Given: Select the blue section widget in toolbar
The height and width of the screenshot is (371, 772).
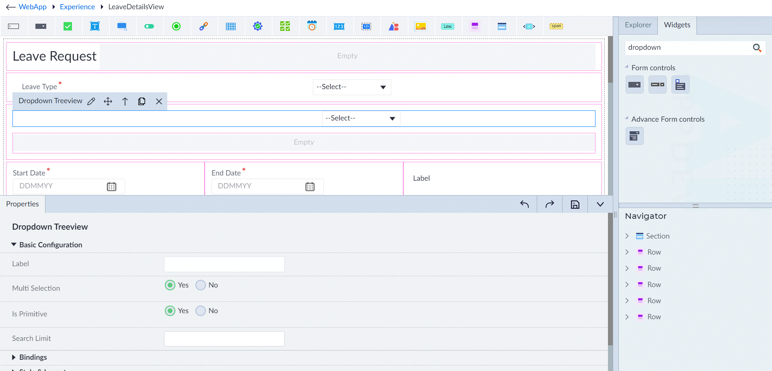Looking at the screenshot, I should click(x=502, y=26).
